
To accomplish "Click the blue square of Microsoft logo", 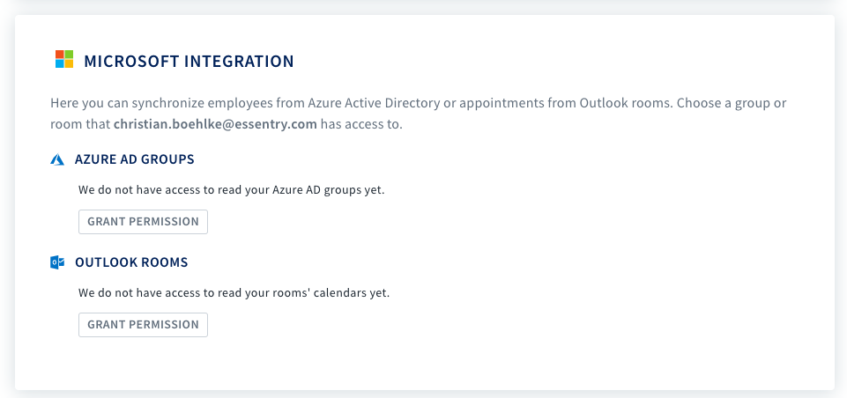I will click(59, 64).
